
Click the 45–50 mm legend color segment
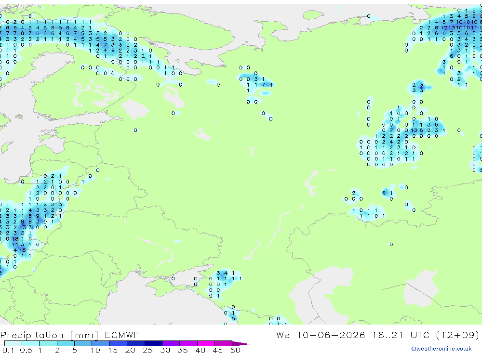(224, 343)
